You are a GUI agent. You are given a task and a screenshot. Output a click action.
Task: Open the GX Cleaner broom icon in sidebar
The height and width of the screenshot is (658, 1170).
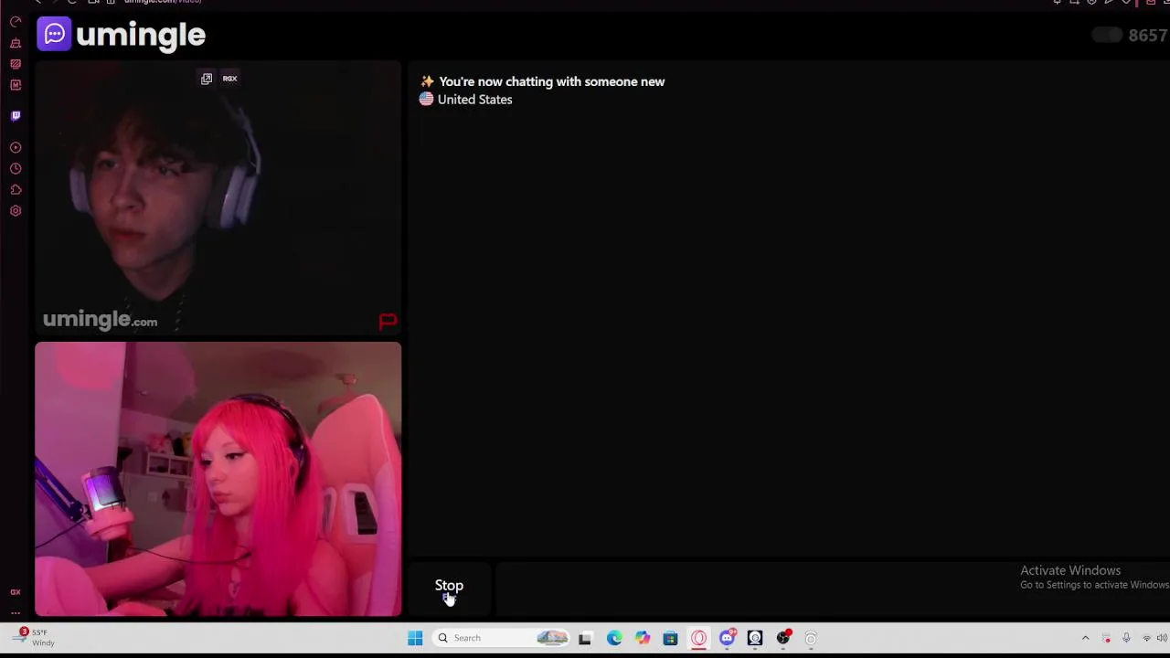[16, 43]
